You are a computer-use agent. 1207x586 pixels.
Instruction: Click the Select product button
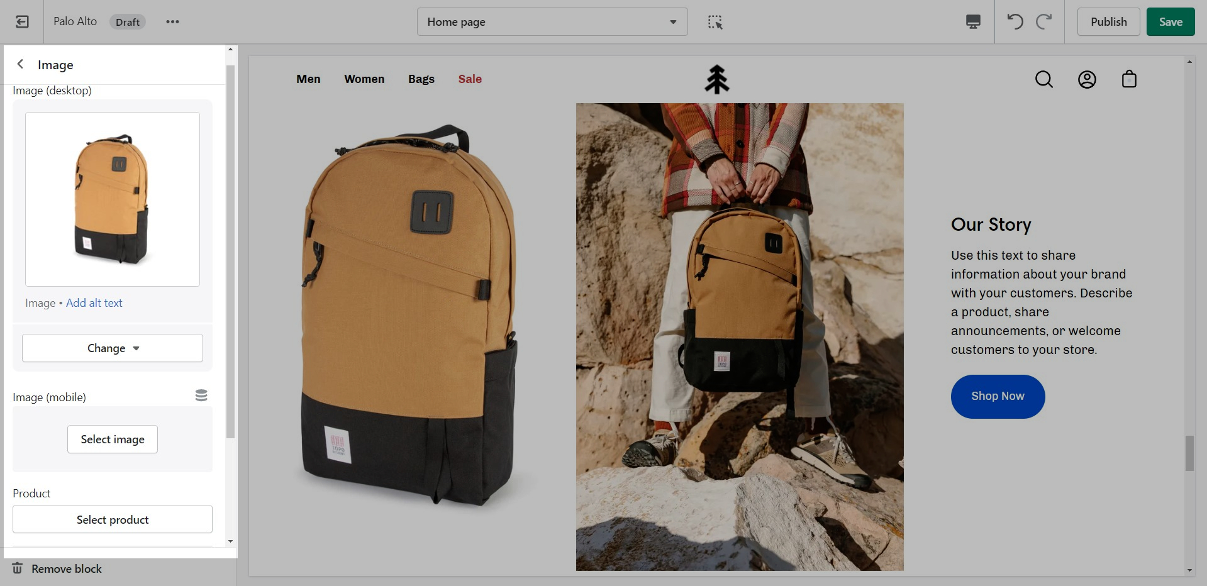tap(113, 520)
